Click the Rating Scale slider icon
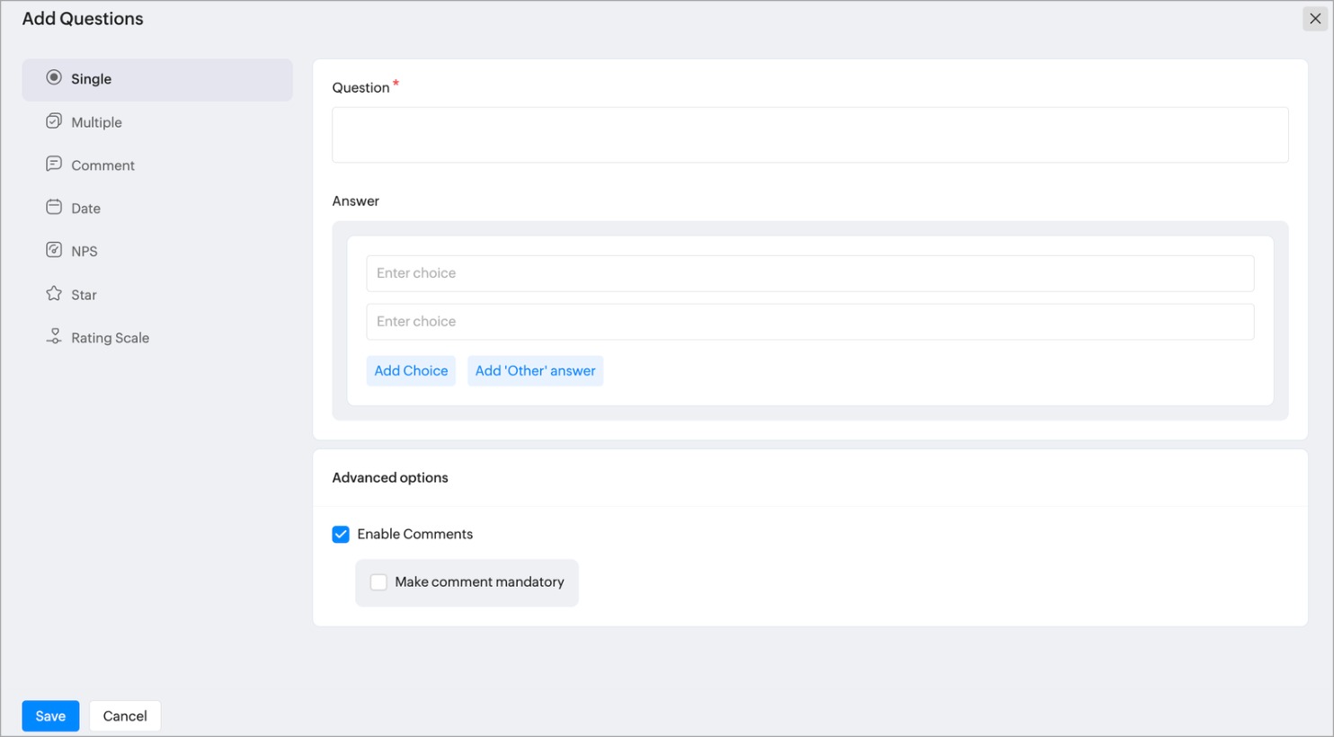This screenshot has width=1334, height=737. click(x=54, y=337)
